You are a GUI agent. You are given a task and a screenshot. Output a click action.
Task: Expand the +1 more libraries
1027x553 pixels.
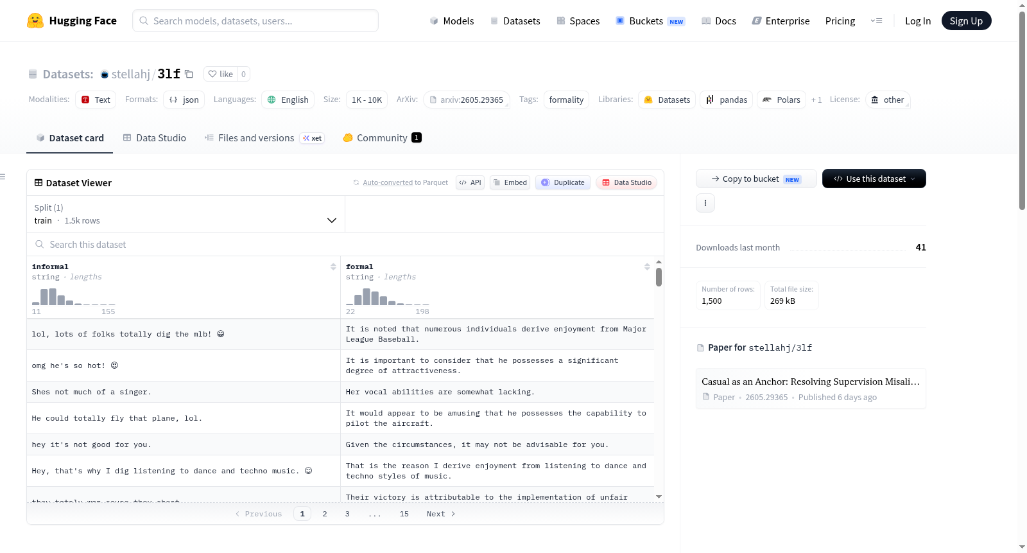816,100
